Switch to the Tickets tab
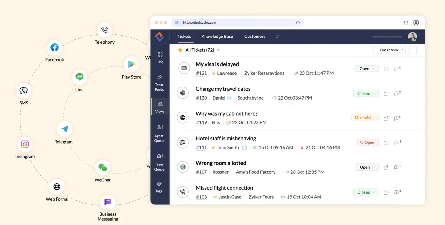Screen dimensions: 445x225 (x=184, y=36)
